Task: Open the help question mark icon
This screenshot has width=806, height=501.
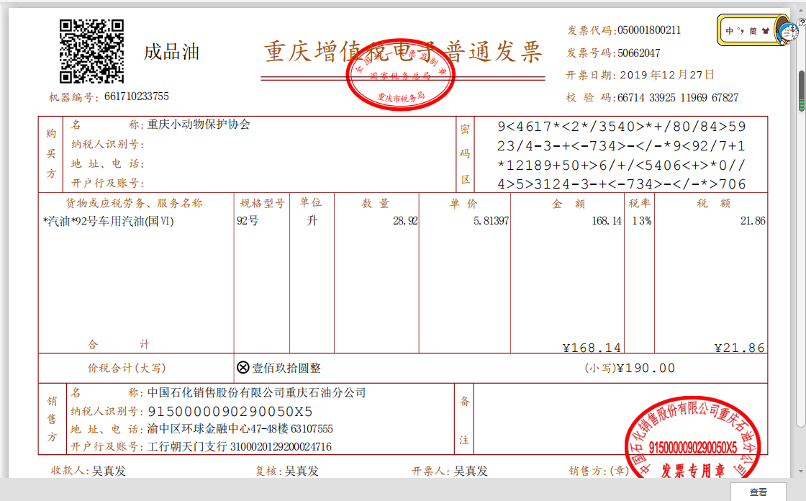Action: [x=802, y=22]
